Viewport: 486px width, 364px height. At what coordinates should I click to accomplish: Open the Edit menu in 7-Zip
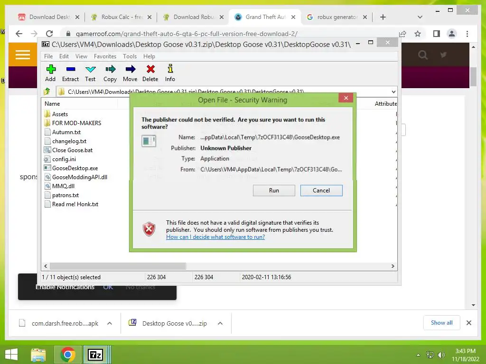pos(64,56)
